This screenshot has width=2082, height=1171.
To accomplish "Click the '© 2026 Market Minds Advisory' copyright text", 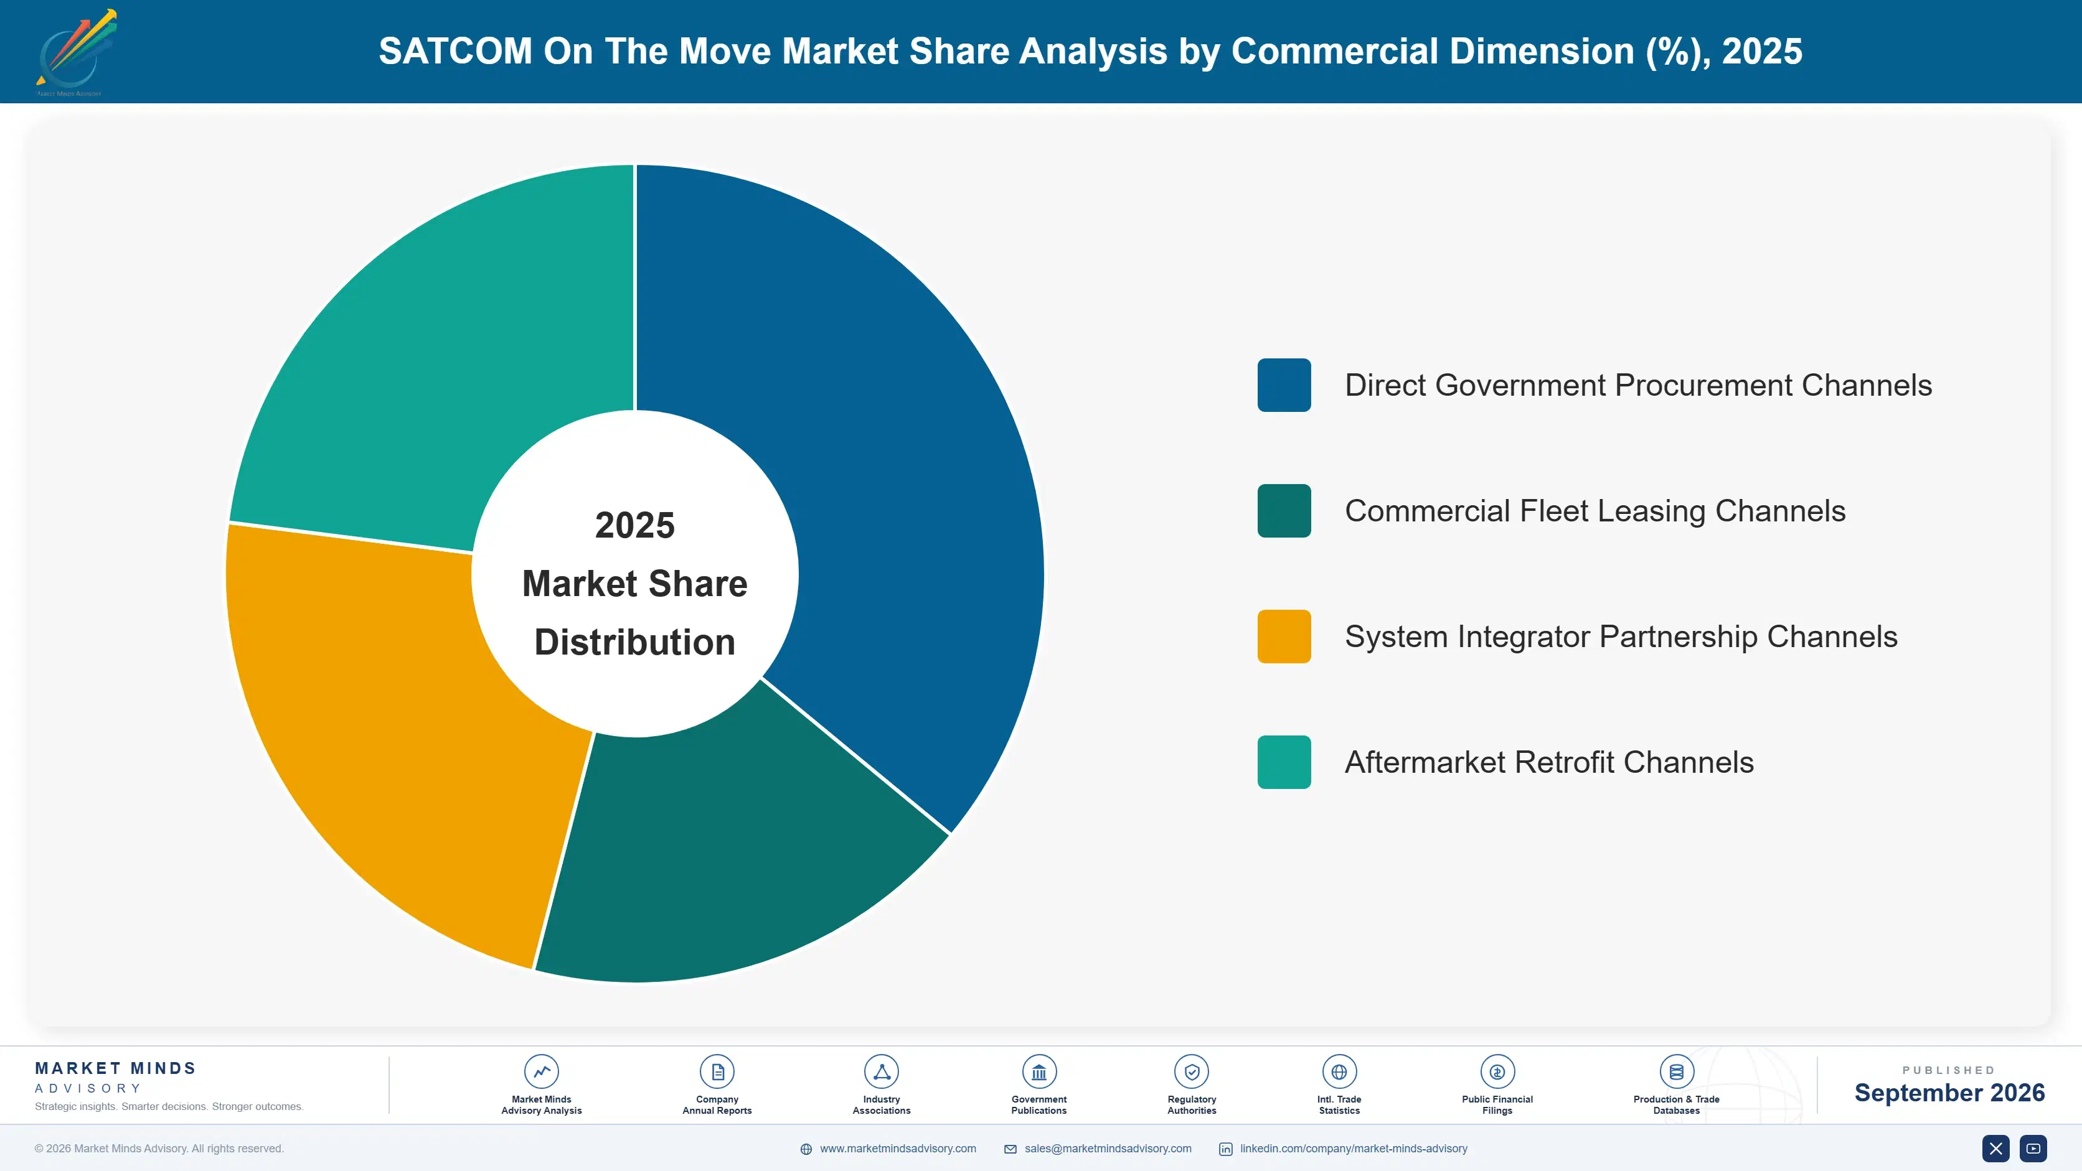I will point(159,1149).
